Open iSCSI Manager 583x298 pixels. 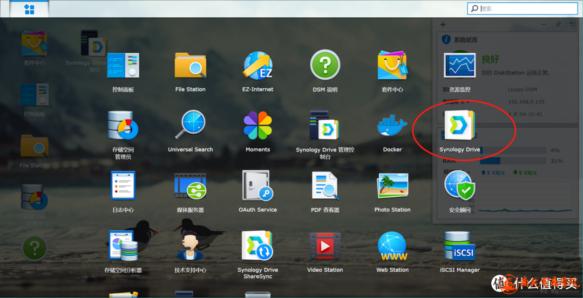tap(459, 246)
